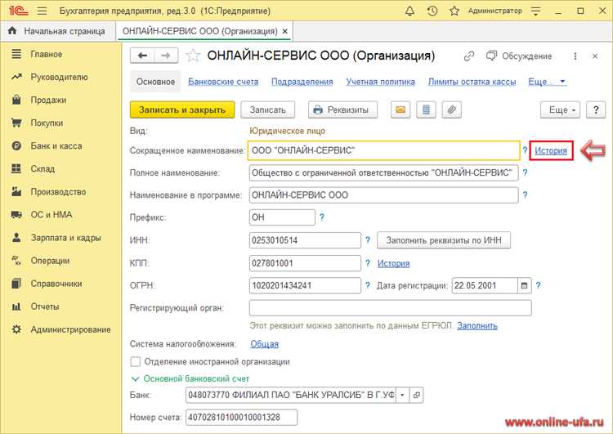613x434 pixels.
Task: Open history clock icon in title bar
Action: click(432, 11)
